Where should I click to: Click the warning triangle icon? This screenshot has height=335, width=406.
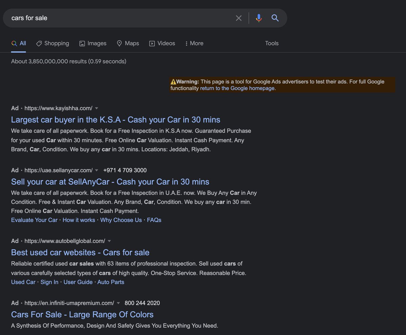173,82
